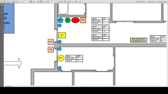Viewport: 168px width, 94px height.
Task: Select the arrow selection tool
Action: point(38,2)
